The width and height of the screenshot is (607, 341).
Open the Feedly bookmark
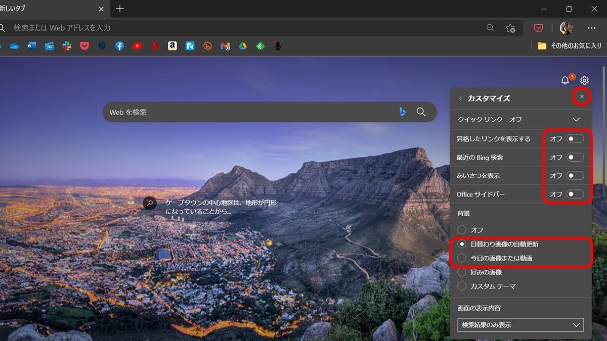point(260,46)
